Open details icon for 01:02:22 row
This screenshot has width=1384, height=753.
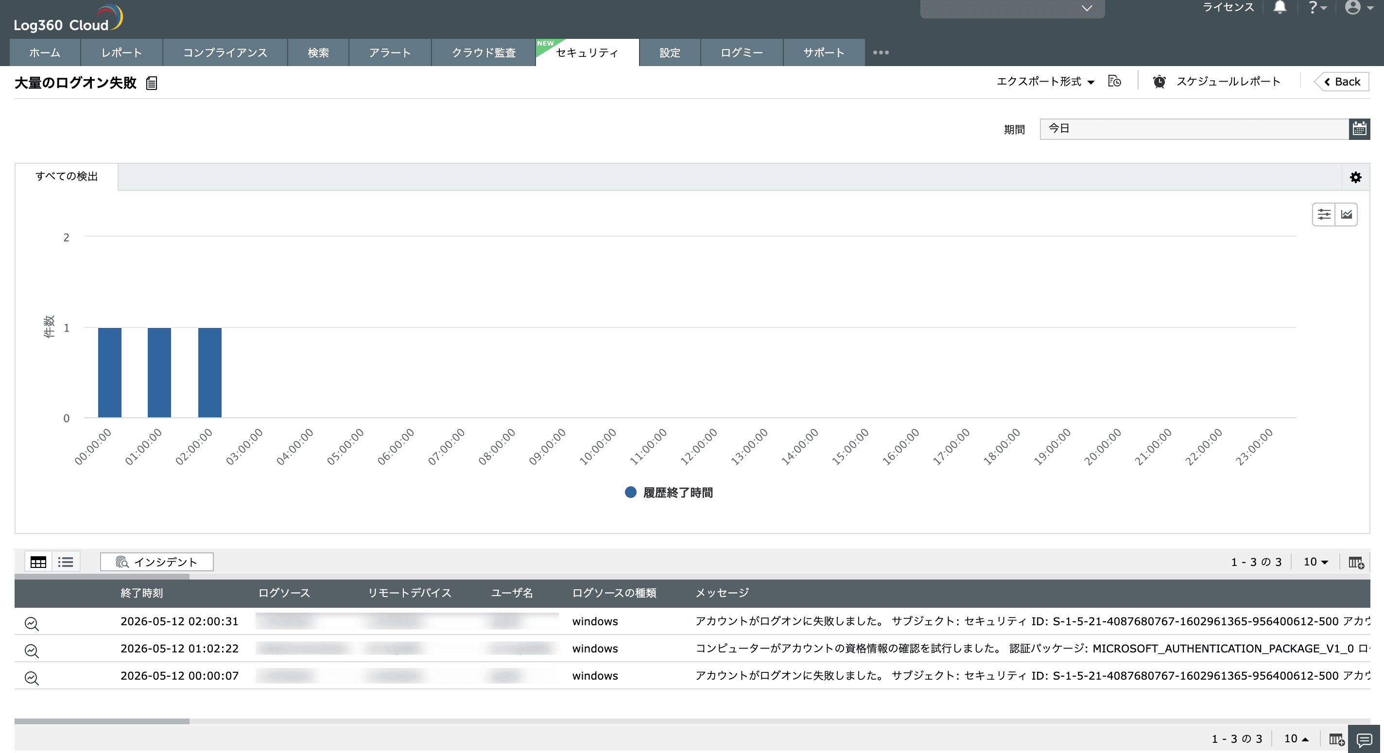point(32,650)
